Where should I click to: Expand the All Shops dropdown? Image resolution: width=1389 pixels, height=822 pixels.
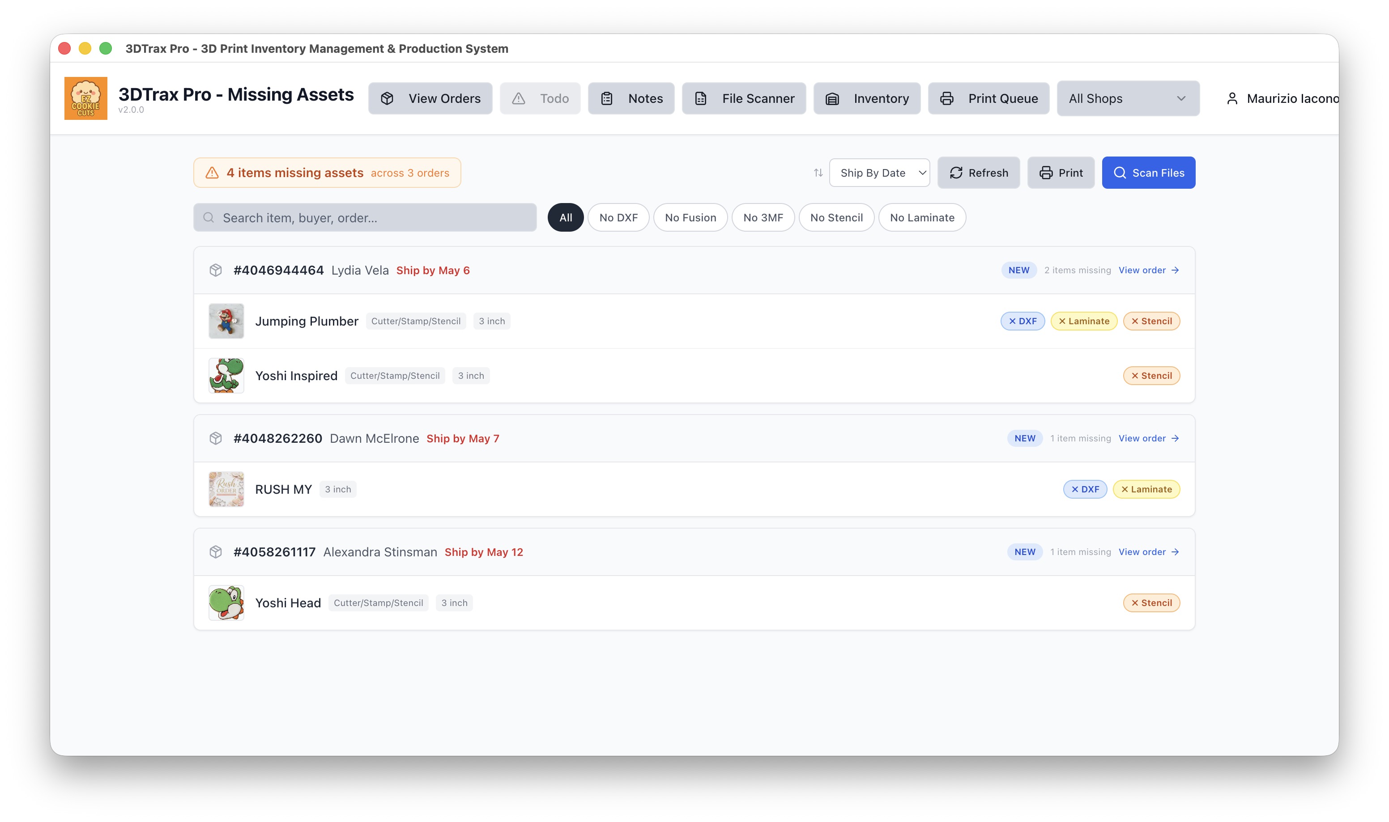[x=1128, y=98]
